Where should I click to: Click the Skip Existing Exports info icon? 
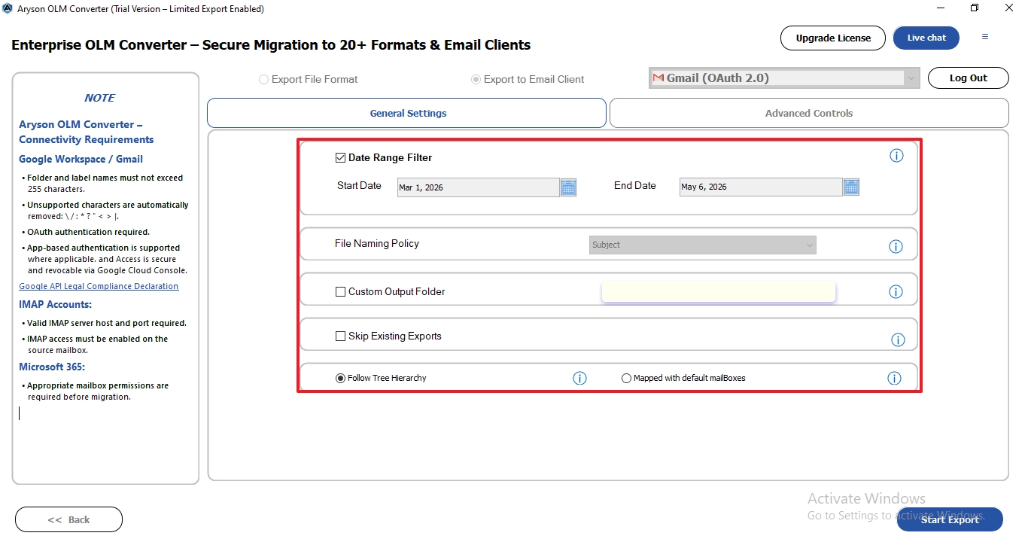[898, 339]
